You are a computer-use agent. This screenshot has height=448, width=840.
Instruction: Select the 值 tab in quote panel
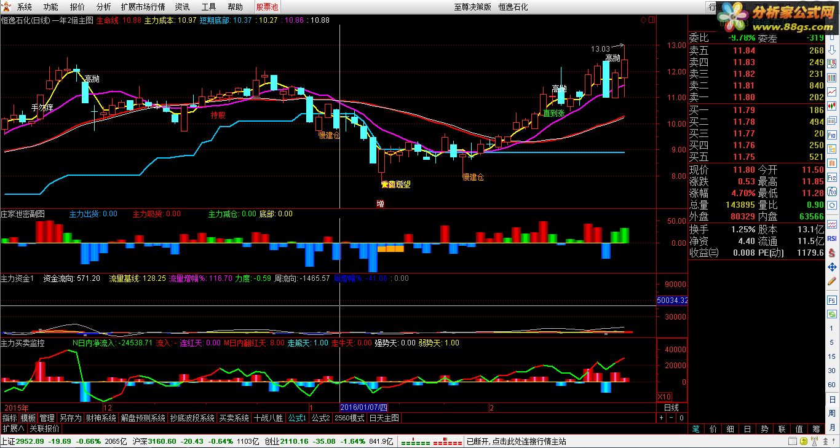(799, 429)
